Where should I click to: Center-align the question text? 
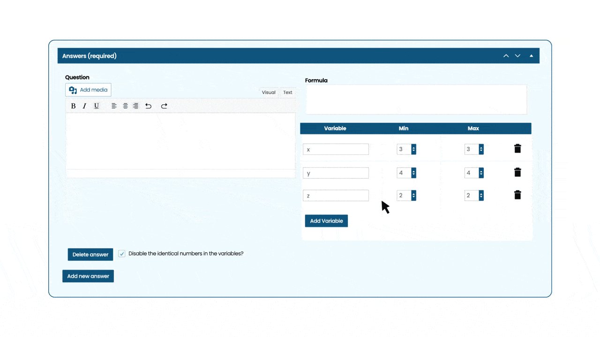[125, 106]
